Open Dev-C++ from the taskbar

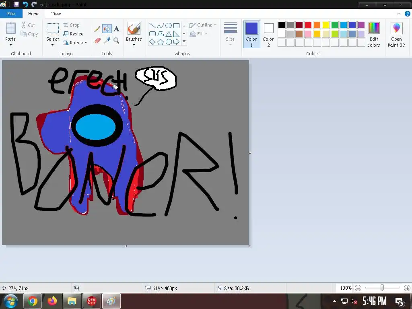pos(91,301)
